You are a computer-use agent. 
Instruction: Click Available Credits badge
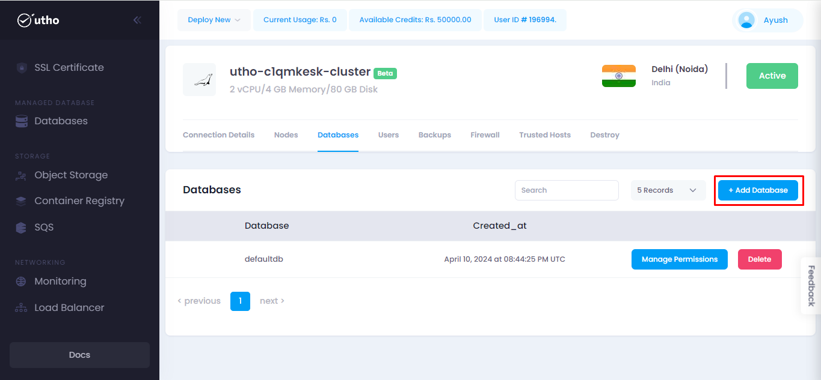tap(415, 20)
